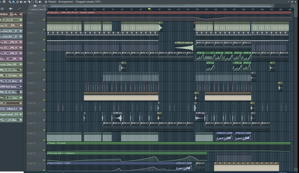Image resolution: width=299 pixels, height=173 pixels.
Task: Click the muted speaker icon in top toolbar
Action: click(x=21, y=2)
